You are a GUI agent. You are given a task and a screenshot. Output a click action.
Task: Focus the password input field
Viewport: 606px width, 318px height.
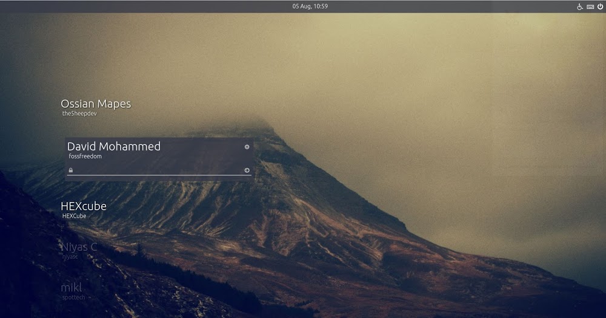(x=158, y=170)
